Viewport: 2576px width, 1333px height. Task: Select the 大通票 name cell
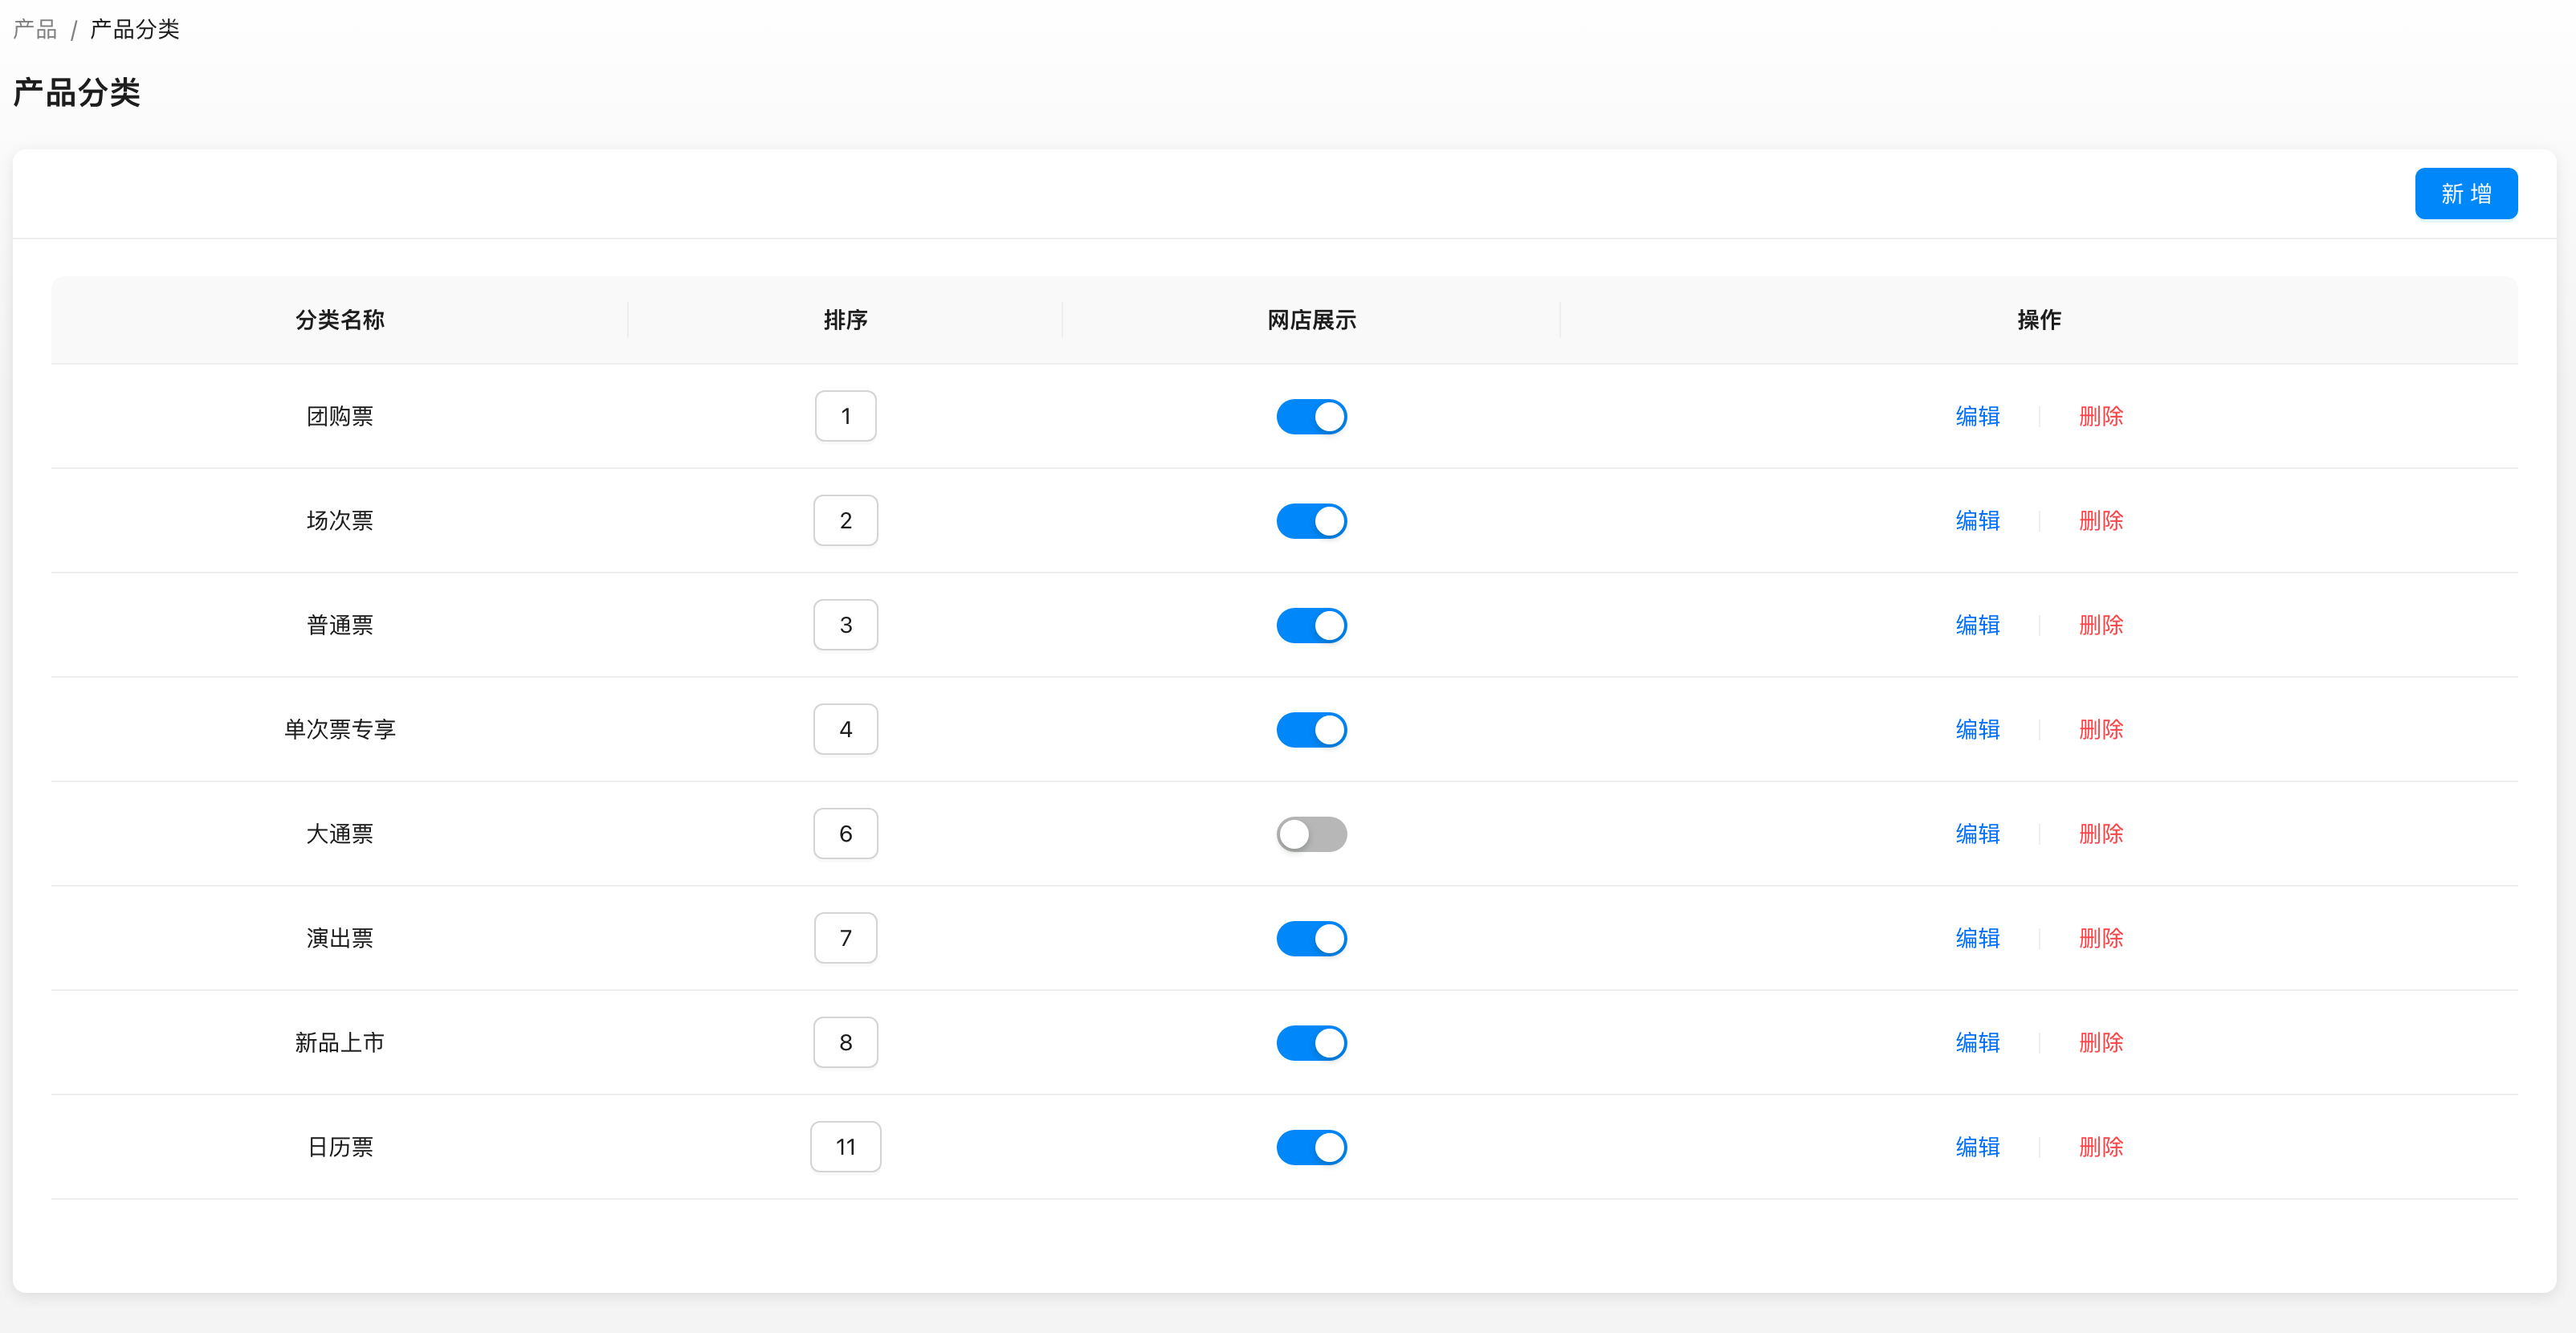[x=340, y=833]
